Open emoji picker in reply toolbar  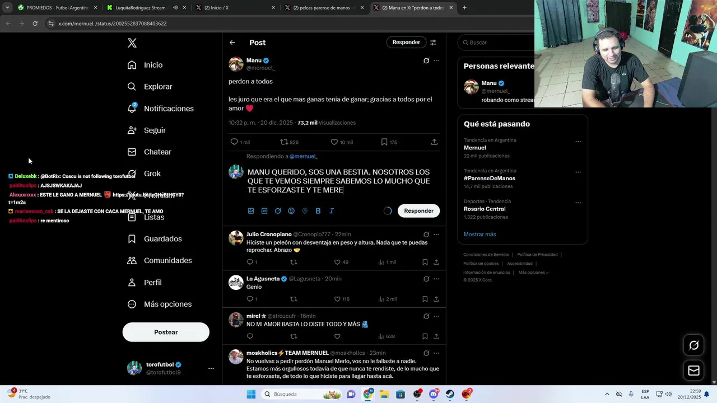coord(291,211)
